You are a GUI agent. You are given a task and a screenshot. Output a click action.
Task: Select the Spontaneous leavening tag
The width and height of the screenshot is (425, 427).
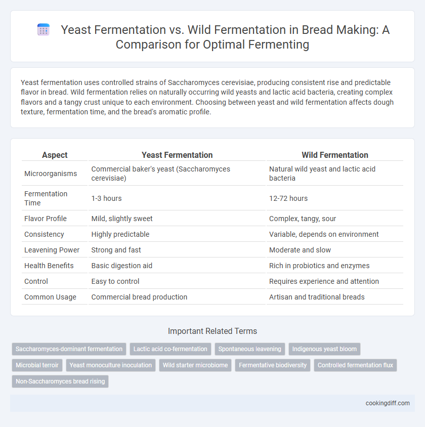pos(249,349)
